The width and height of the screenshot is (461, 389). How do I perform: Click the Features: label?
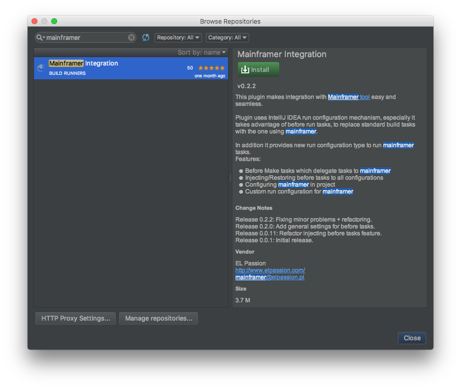pos(248,159)
